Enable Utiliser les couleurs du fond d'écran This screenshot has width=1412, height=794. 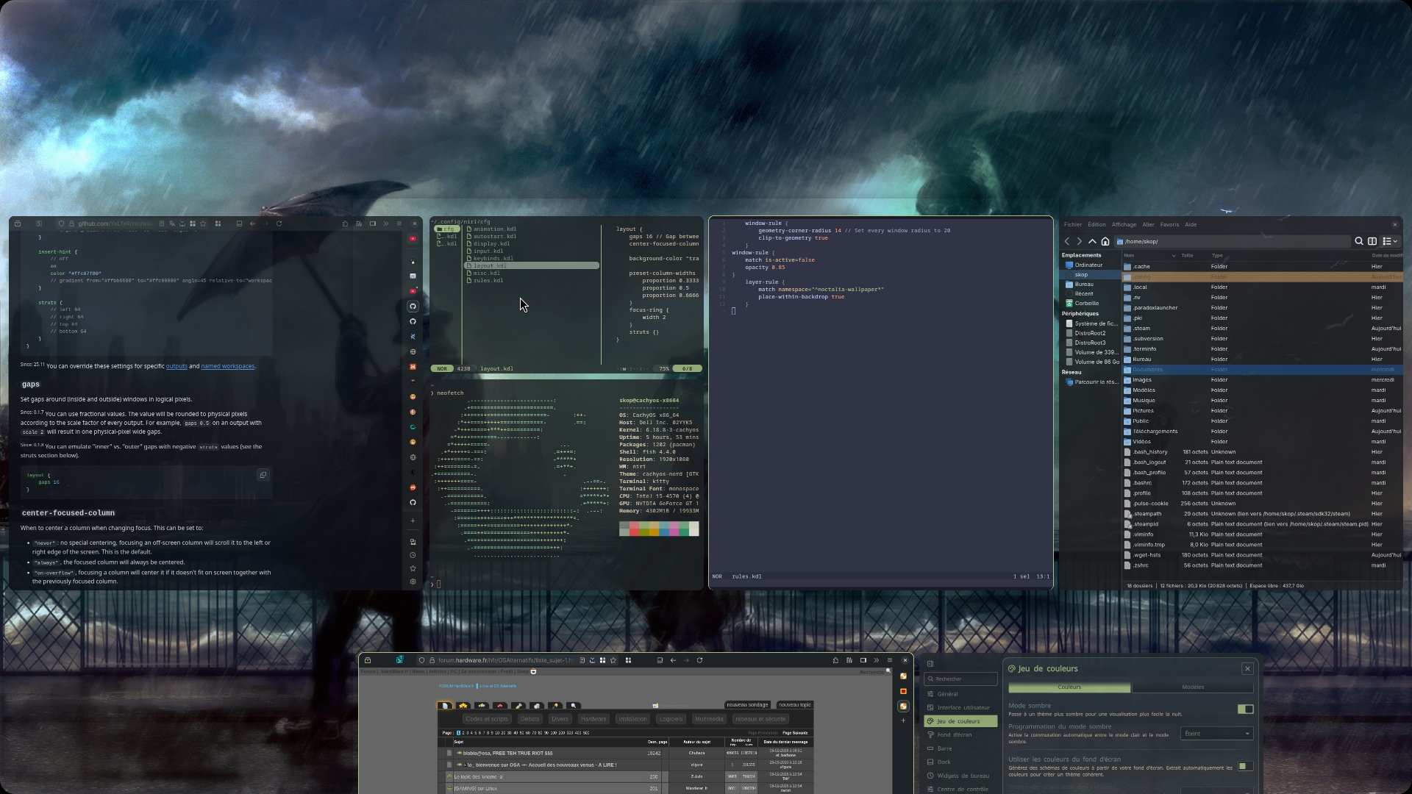(x=1245, y=766)
